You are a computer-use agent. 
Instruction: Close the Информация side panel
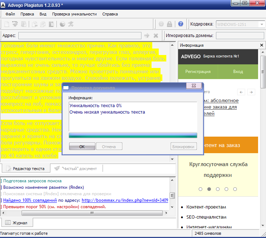[262, 45]
